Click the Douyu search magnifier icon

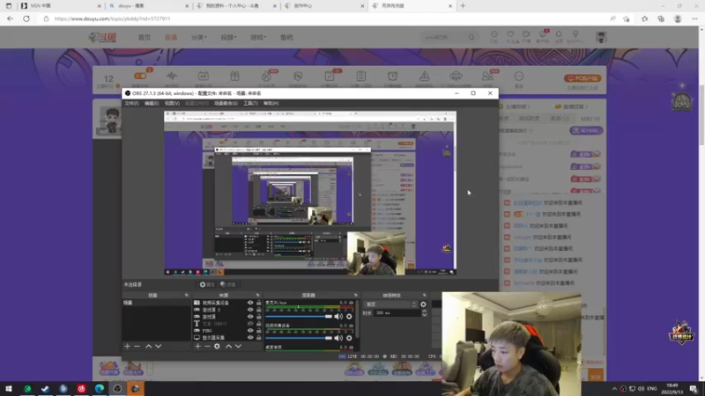click(471, 37)
